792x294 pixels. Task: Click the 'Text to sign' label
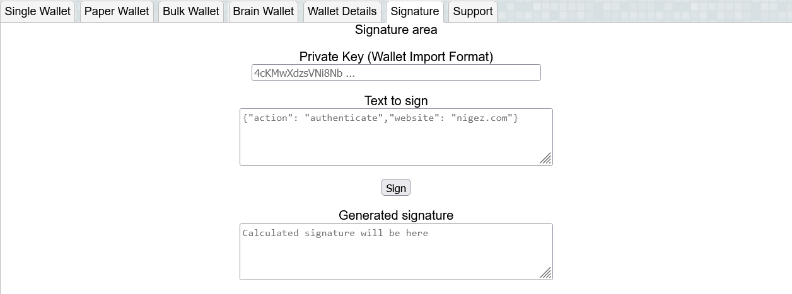point(396,101)
